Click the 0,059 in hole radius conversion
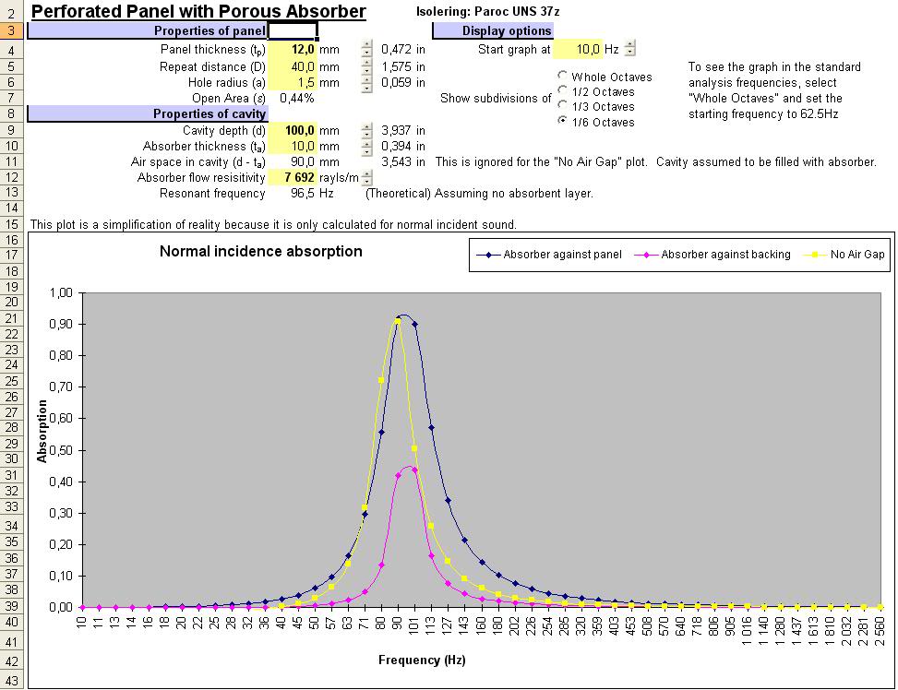 403,82
